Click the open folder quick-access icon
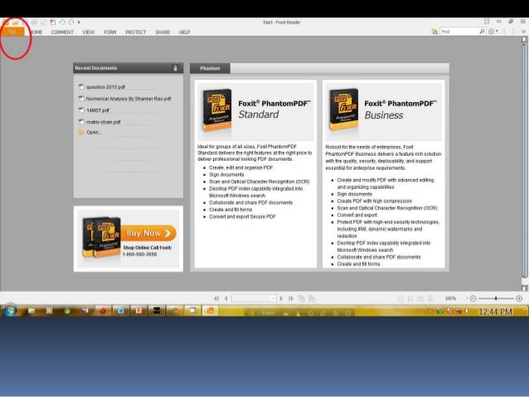 16,22
